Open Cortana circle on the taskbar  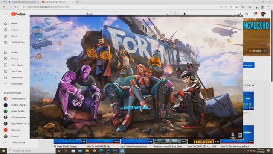(x=59, y=151)
